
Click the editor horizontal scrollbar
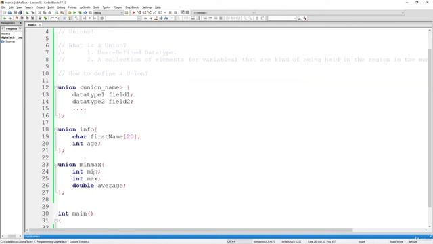(x=191, y=230)
